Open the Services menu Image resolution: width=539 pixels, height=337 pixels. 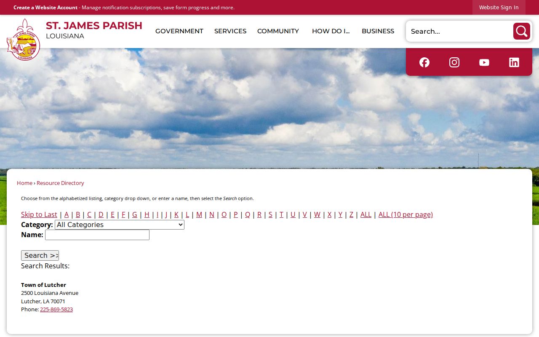[x=230, y=31]
